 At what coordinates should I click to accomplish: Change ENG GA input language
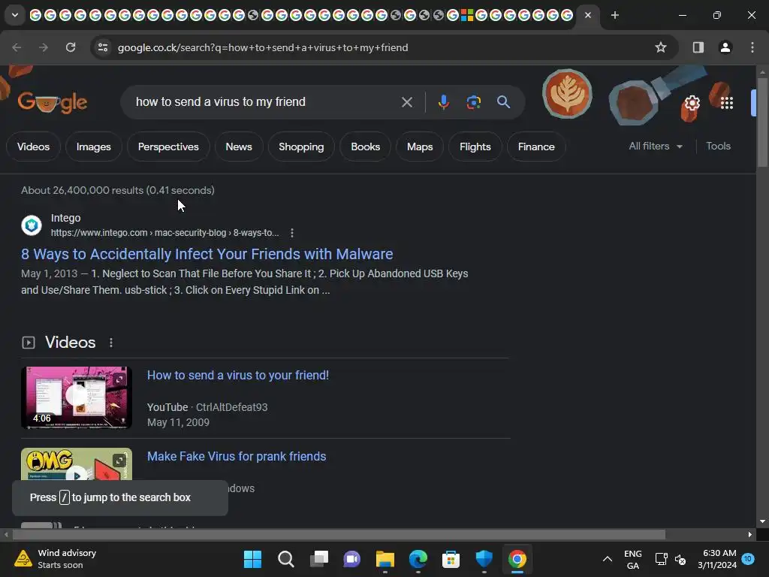tap(632, 559)
